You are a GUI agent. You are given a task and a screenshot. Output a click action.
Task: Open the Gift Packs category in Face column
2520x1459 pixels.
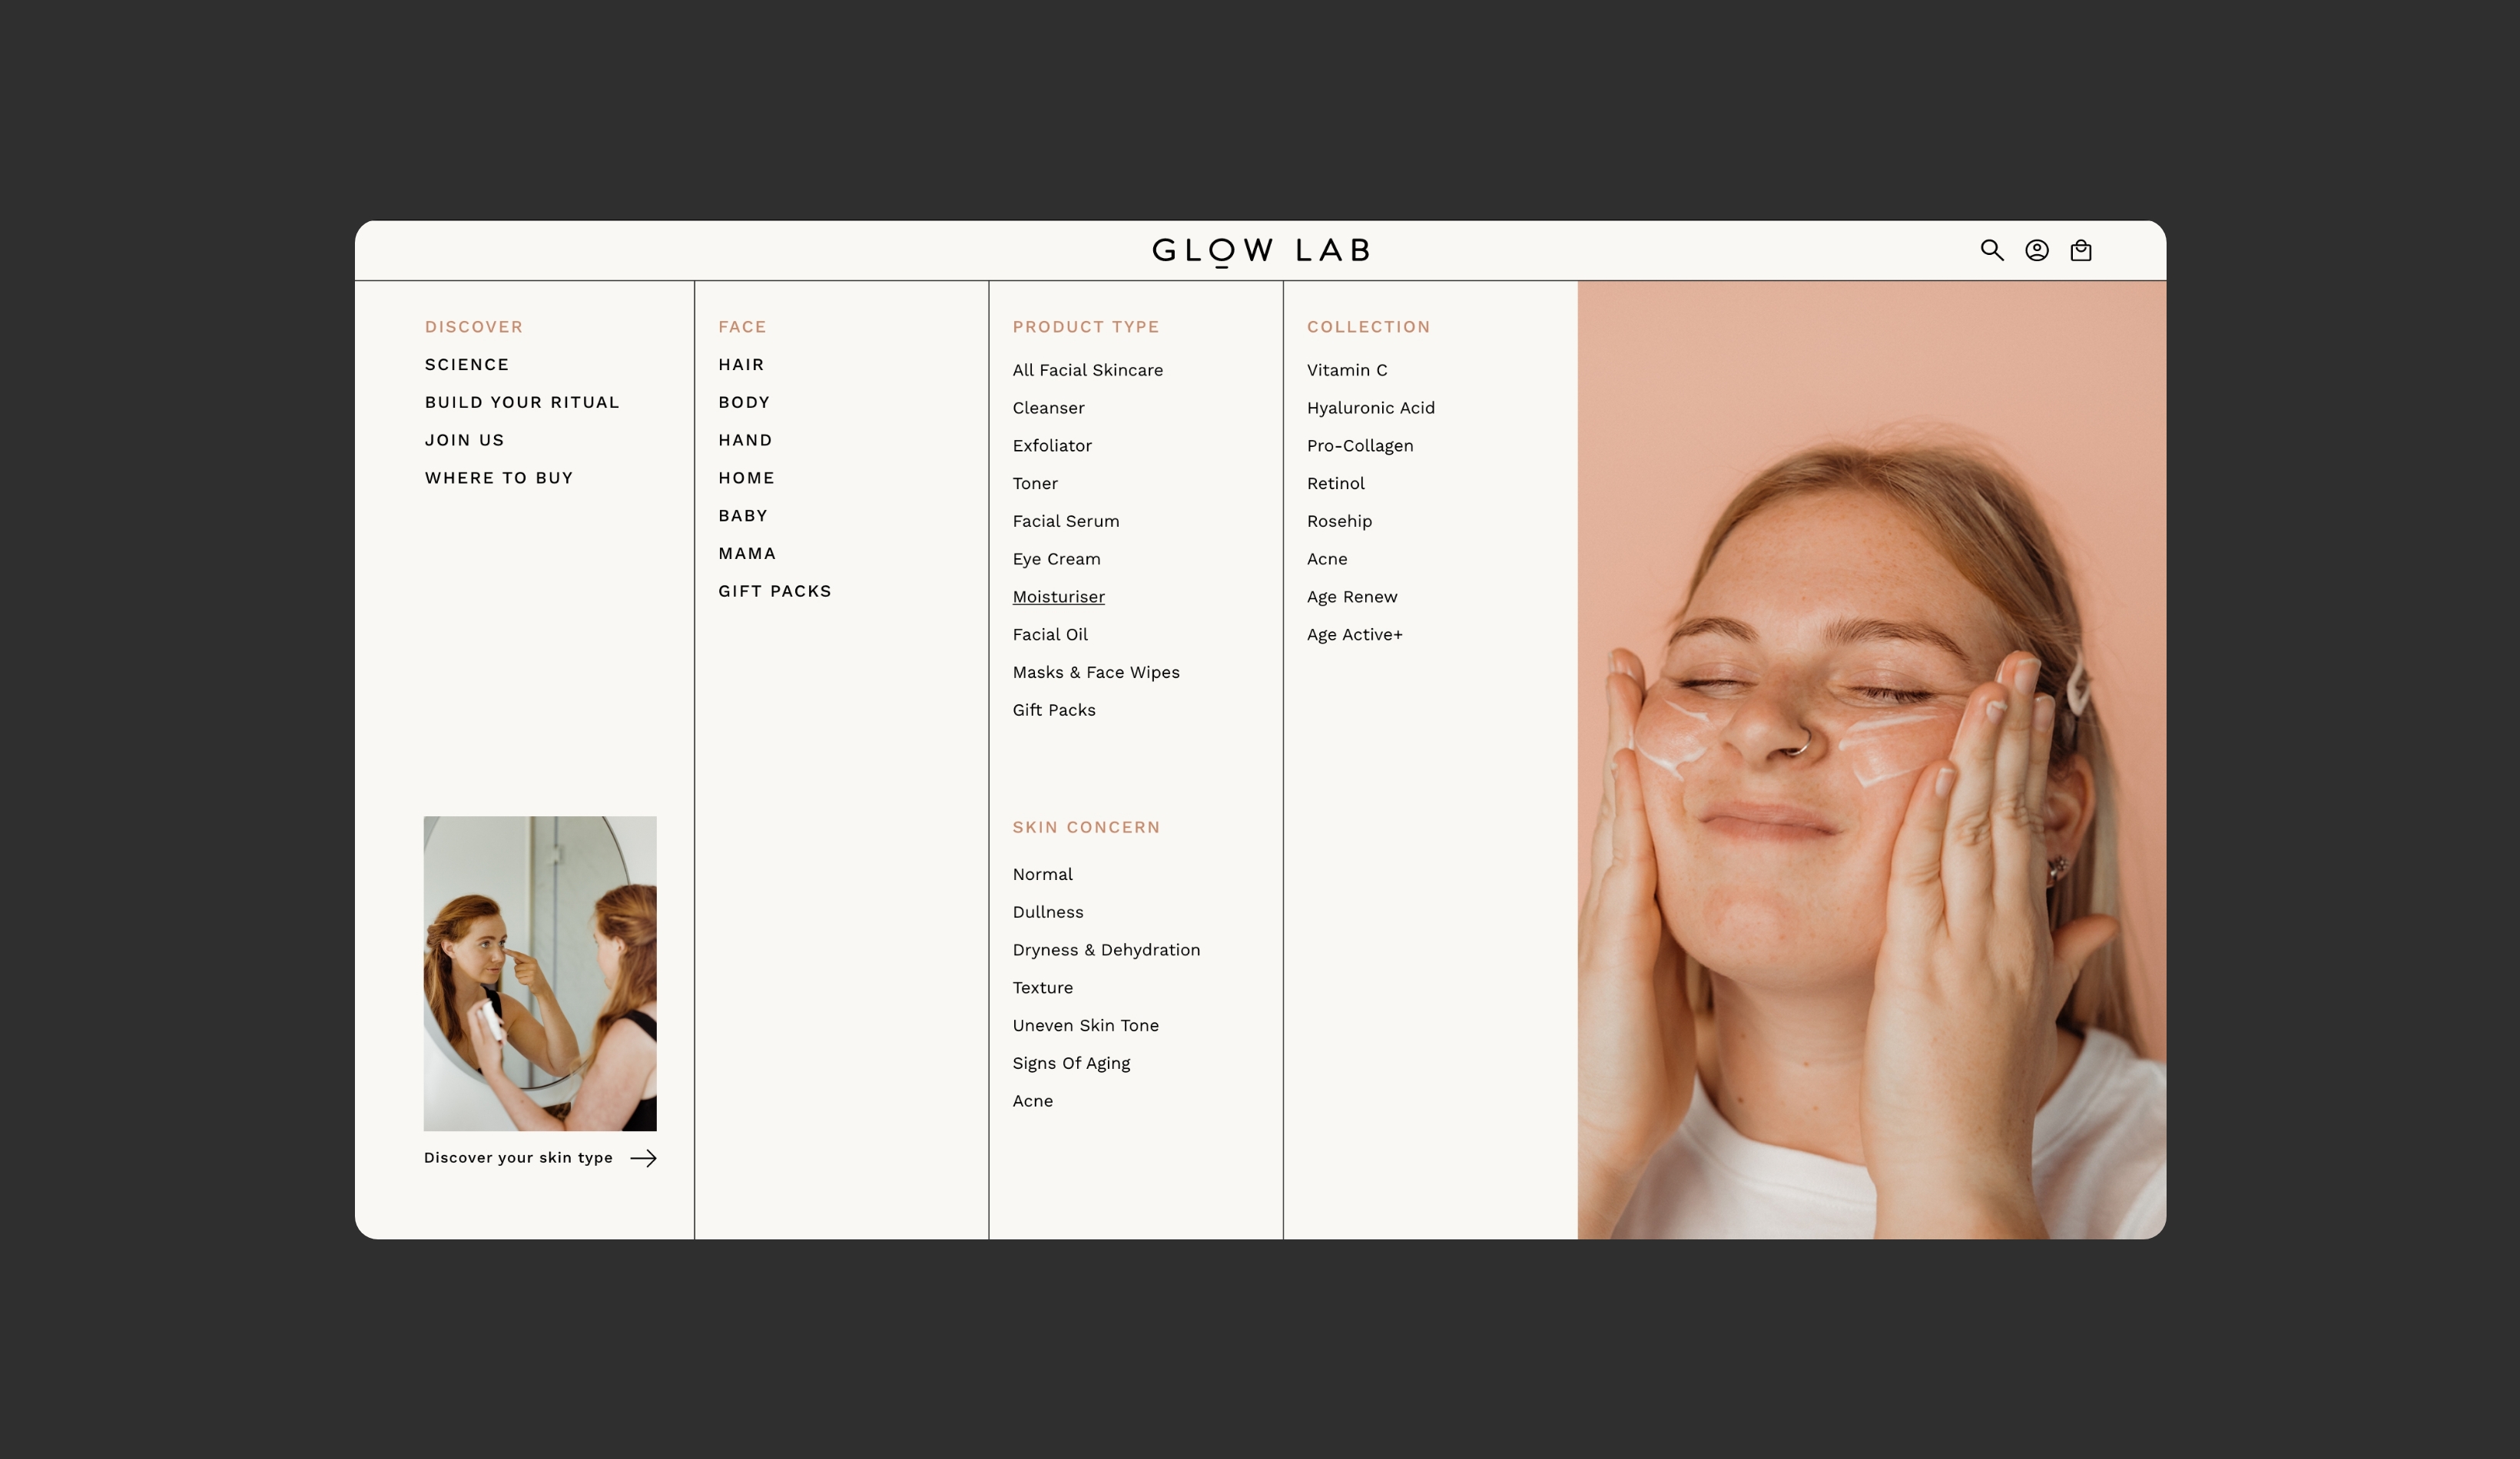[x=775, y=591]
